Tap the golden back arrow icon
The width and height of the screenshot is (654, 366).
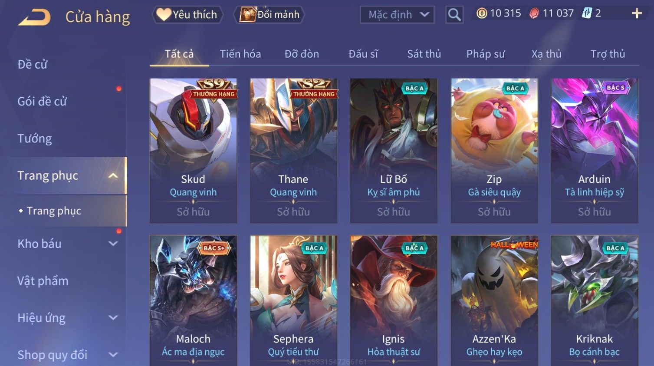tap(34, 17)
